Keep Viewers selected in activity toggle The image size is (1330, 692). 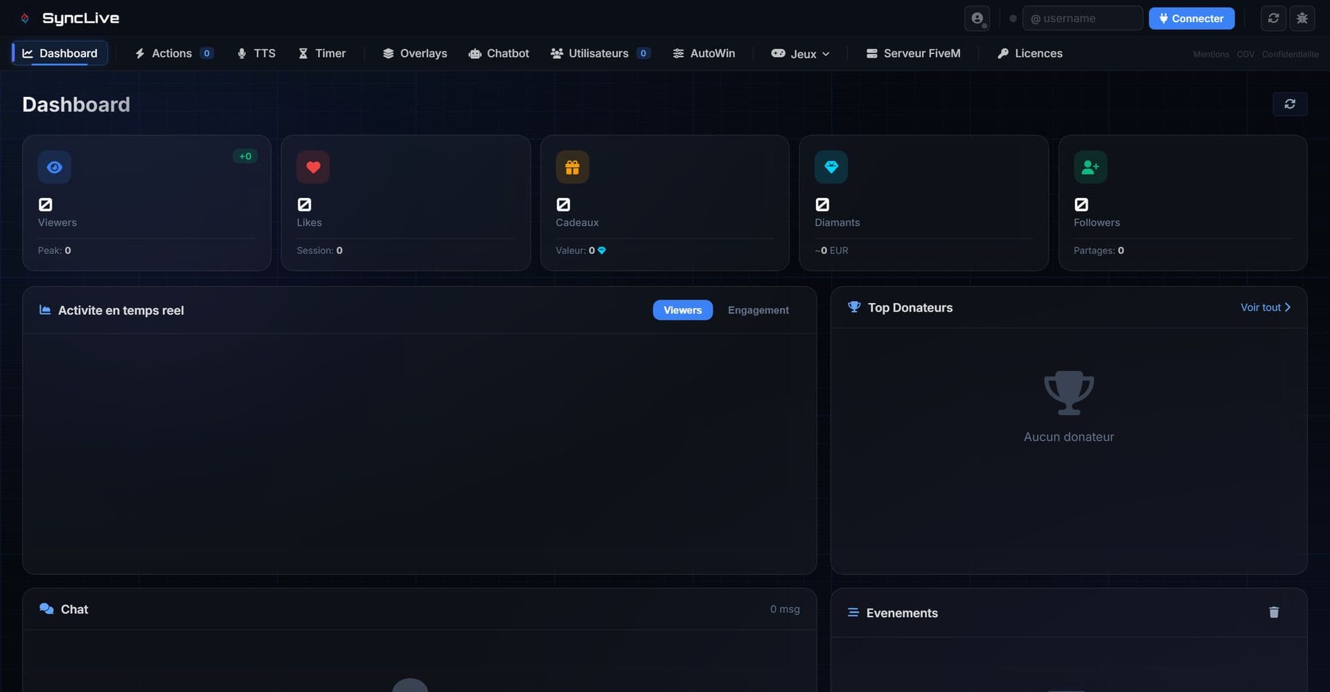click(682, 310)
